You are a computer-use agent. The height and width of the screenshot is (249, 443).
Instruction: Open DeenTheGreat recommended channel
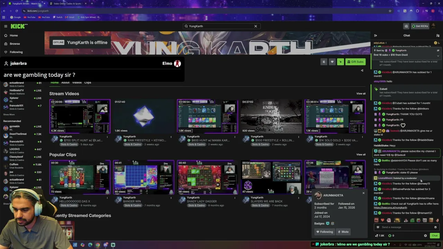pyautogui.click(x=22, y=135)
